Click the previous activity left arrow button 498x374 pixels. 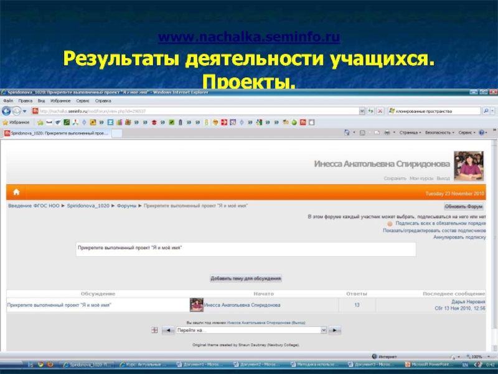click(168, 330)
